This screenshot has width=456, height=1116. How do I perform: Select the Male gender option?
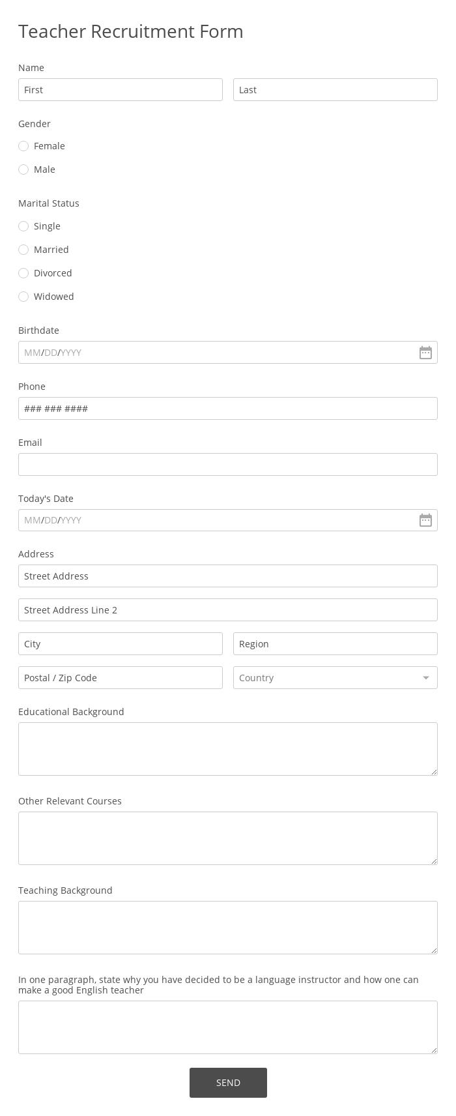(23, 169)
